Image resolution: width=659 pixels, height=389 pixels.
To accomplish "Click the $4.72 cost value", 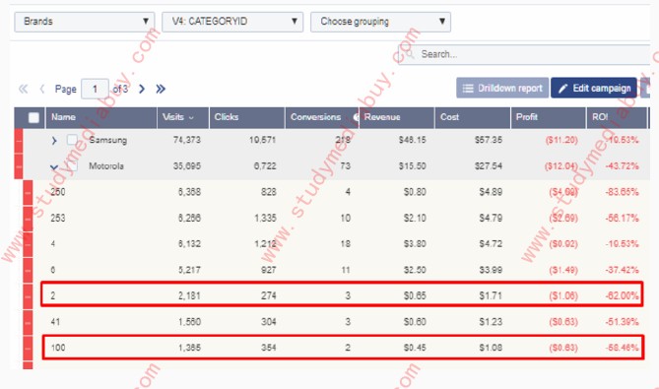I will pos(491,243).
